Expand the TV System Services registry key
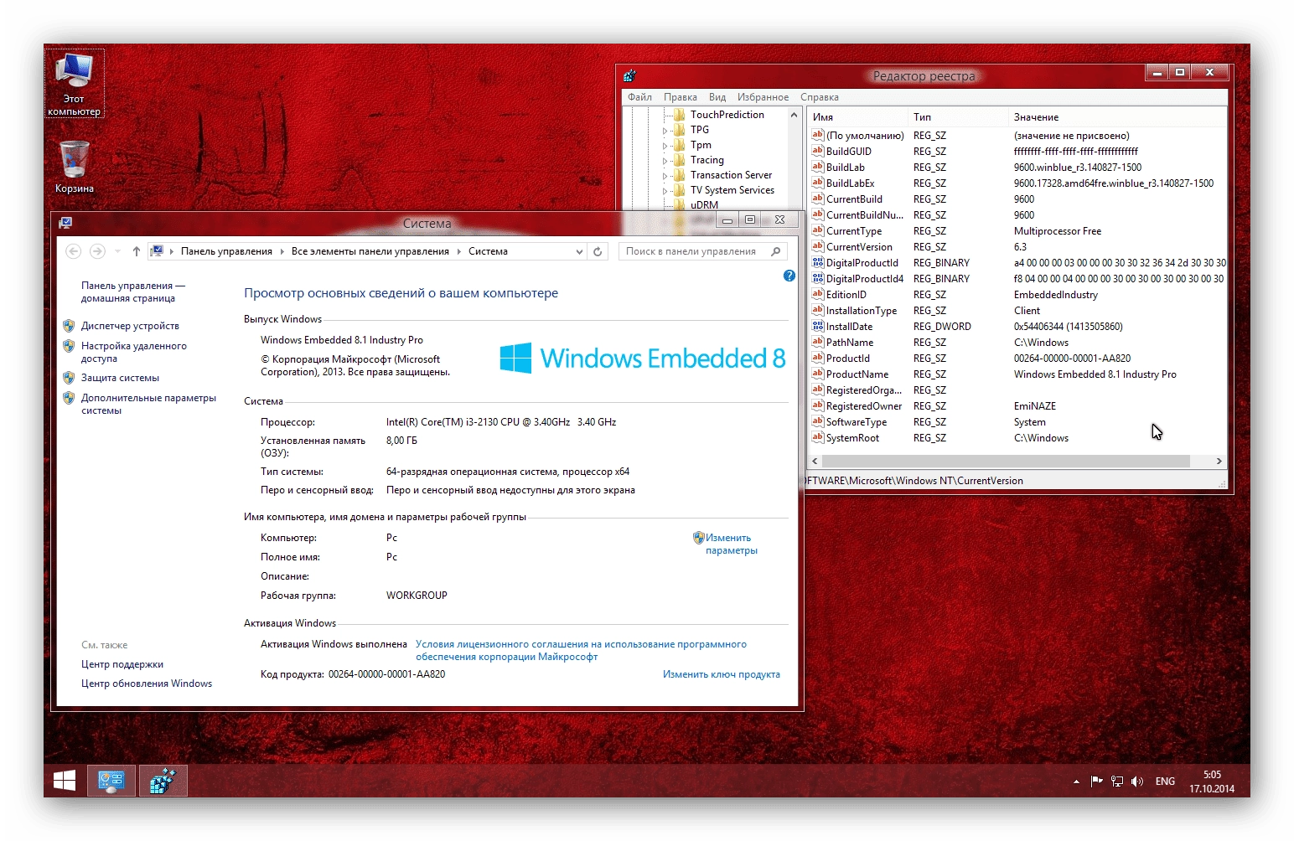This screenshot has height=841, width=1294. (x=665, y=191)
